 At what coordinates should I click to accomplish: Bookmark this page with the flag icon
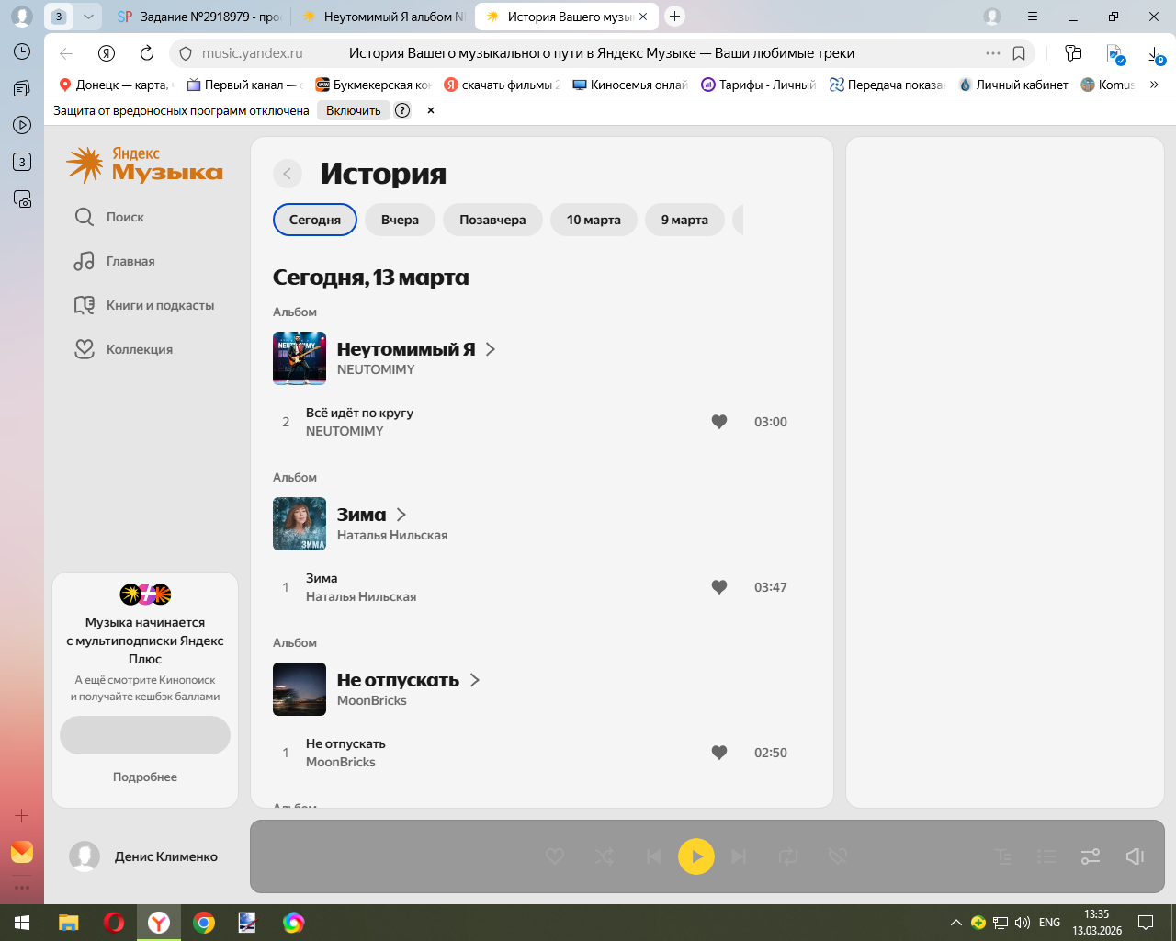pos(1019,53)
